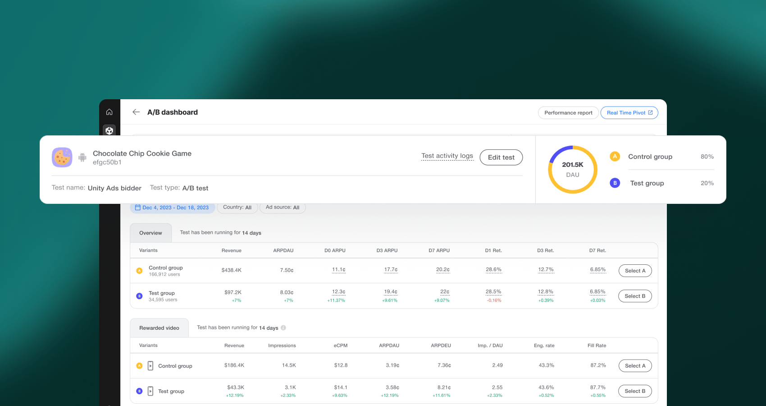Screen dimensions: 766x406
Task: Open the Ad source: All filter
Action: [x=283, y=207]
